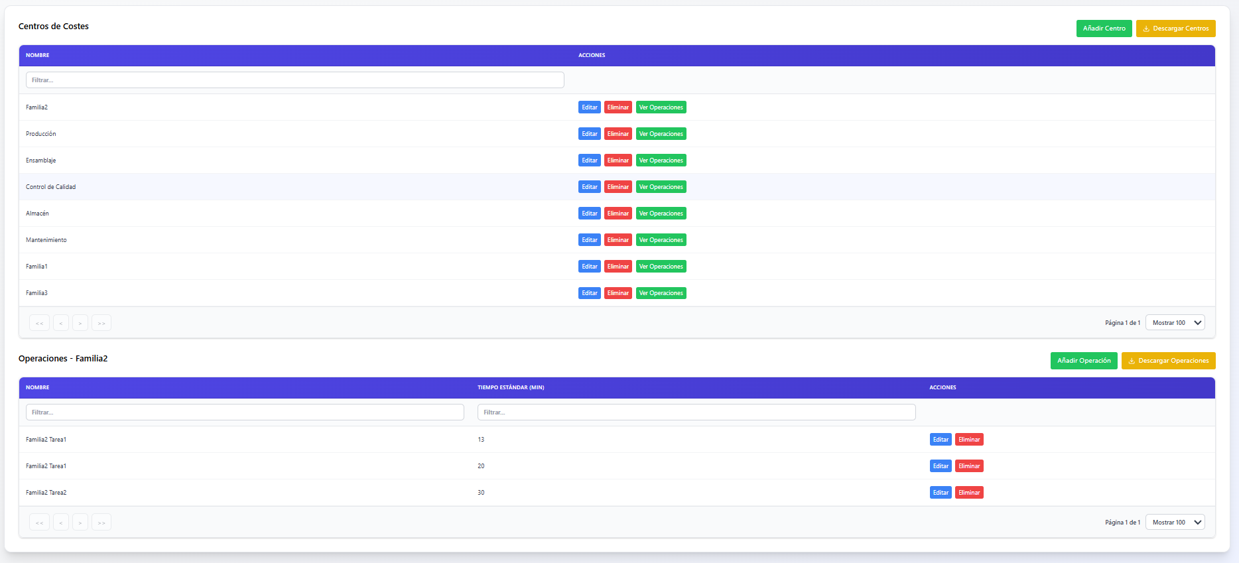Delete the Almacén cost center
Image resolution: width=1239 pixels, height=563 pixels.
[618, 214]
